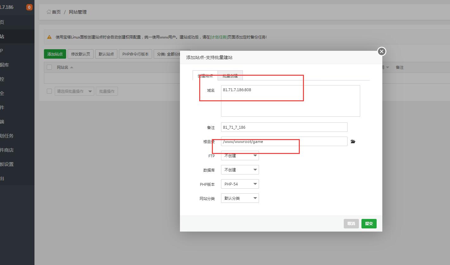This screenshot has width=450, height=265.
Task: Expand the 数据库 dropdown
Action: tap(240, 170)
